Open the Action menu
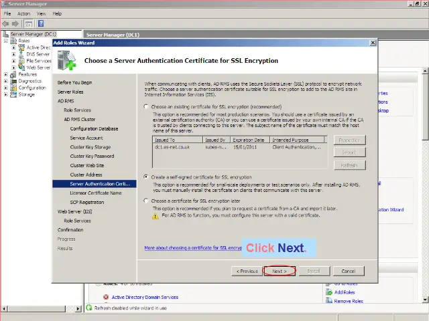This screenshot has height=321, width=429. pyautogui.click(x=24, y=13)
